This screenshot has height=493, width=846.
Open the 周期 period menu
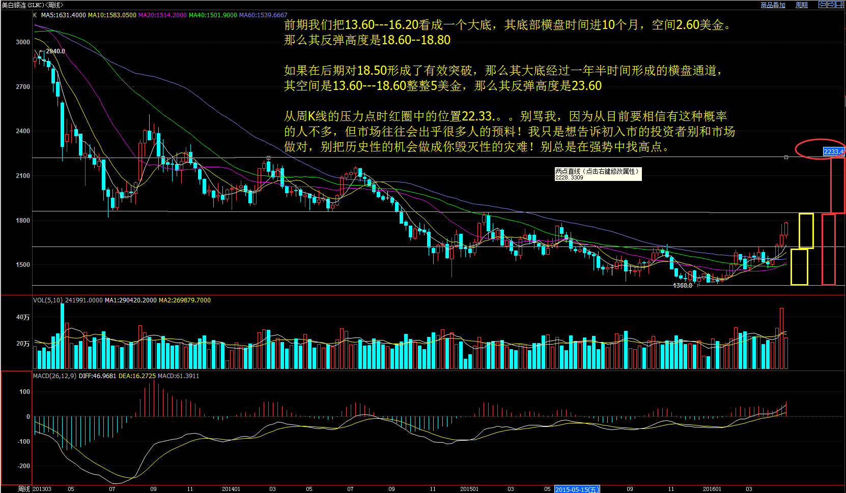(801, 5)
